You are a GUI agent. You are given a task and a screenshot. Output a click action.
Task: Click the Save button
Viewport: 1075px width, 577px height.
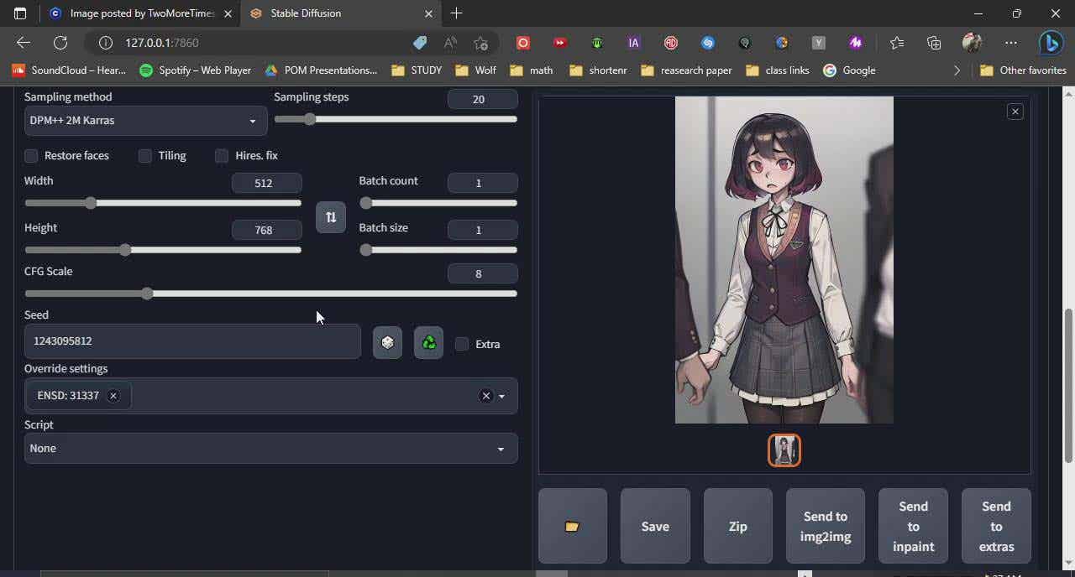pos(655,526)
